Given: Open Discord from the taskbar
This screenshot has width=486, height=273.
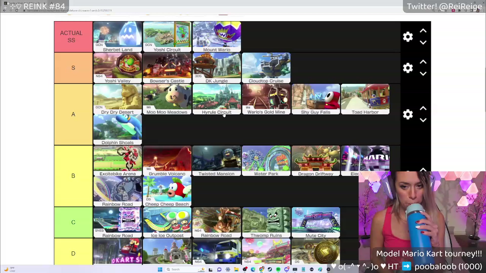Looking at the screenshot, I should pos(287,269).
